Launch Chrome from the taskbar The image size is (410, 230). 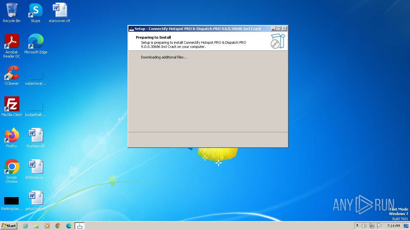point(58,226)
